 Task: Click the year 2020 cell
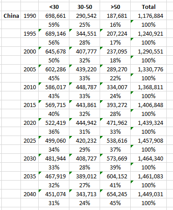pos(30,123)
